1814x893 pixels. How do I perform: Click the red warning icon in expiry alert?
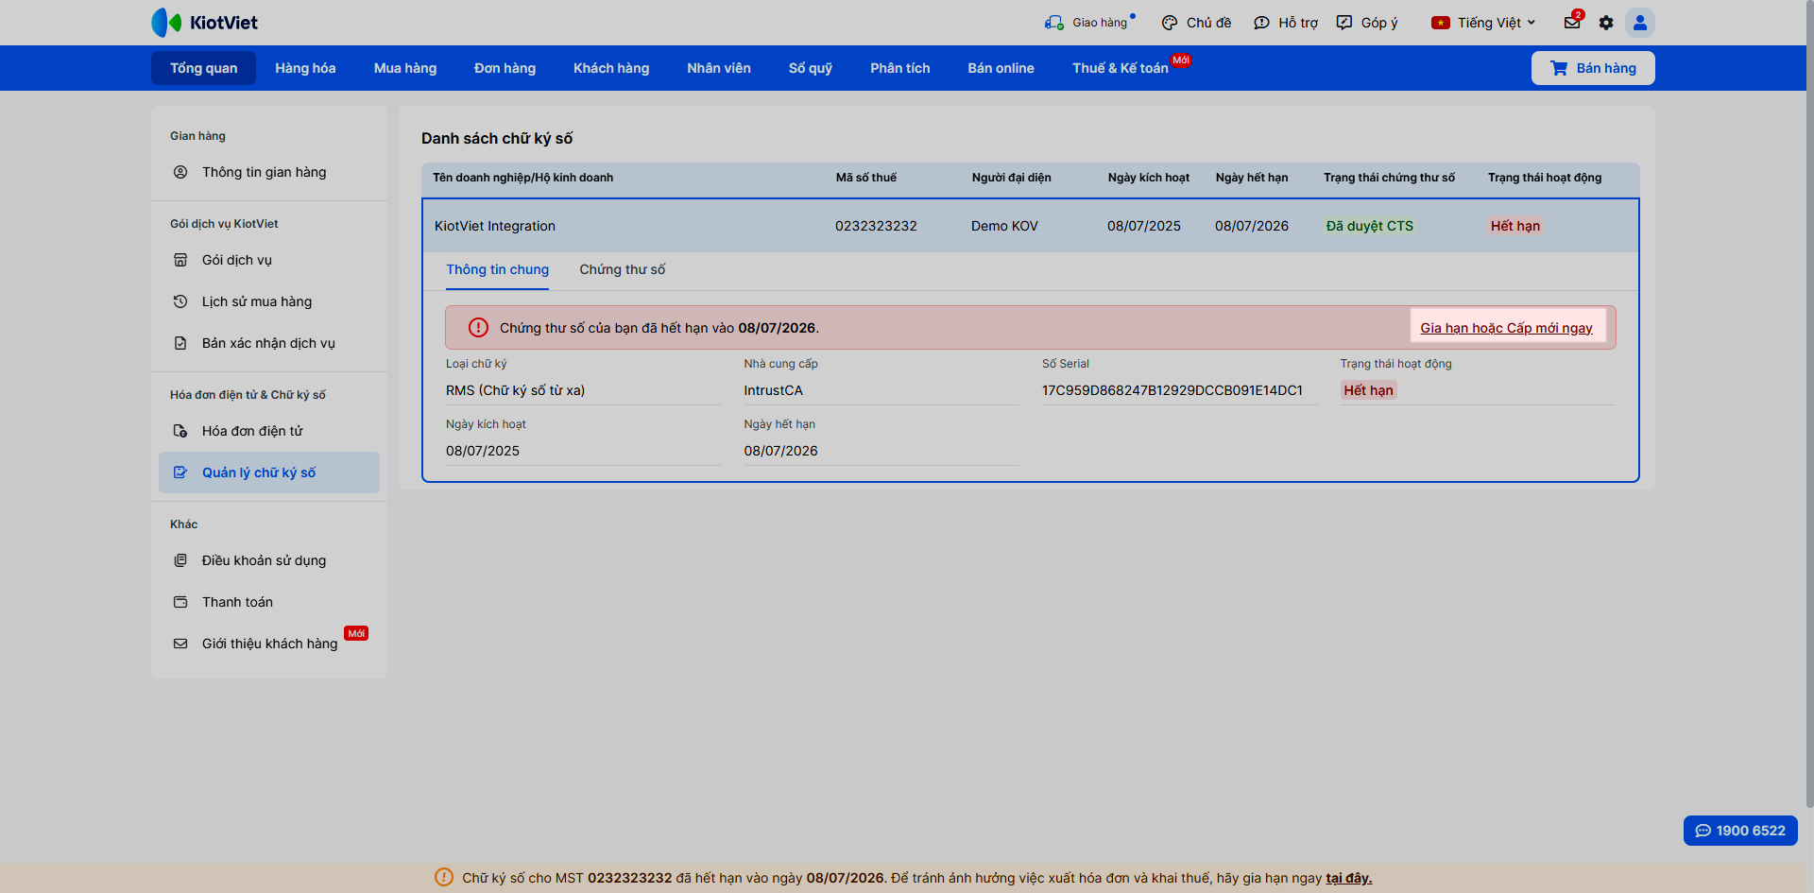tap(479, 328)
